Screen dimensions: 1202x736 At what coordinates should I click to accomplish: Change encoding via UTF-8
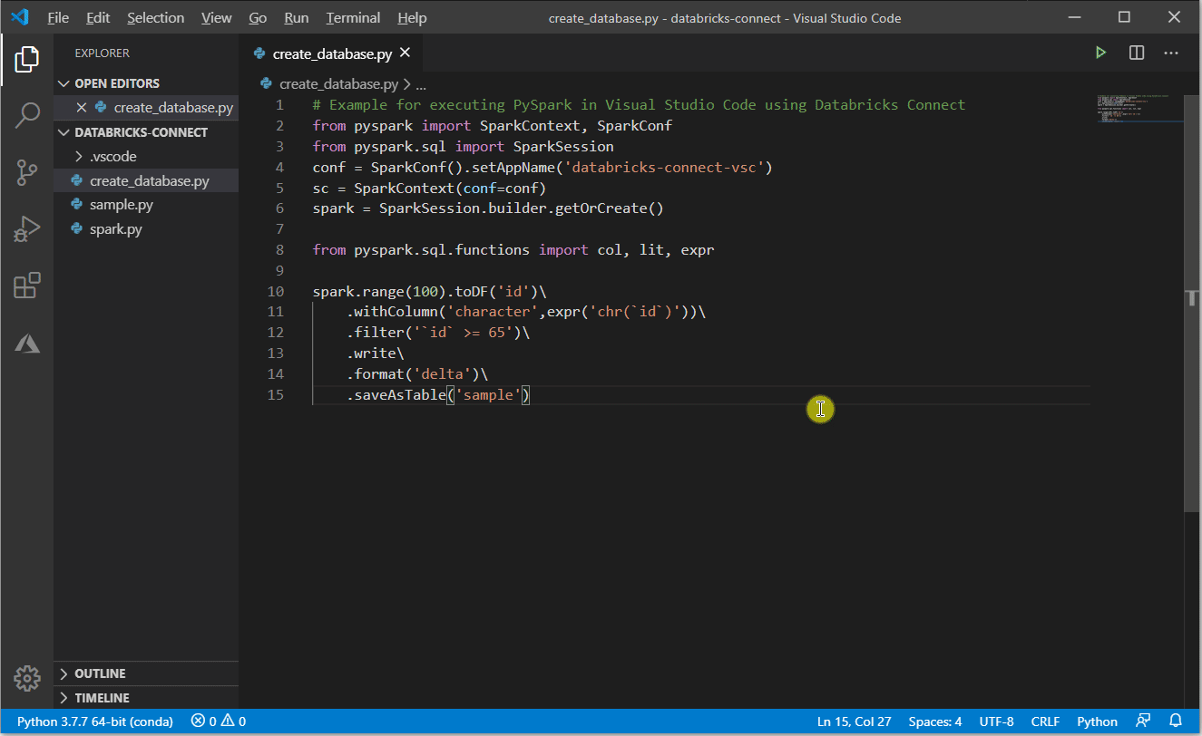(x=997, y=721)
